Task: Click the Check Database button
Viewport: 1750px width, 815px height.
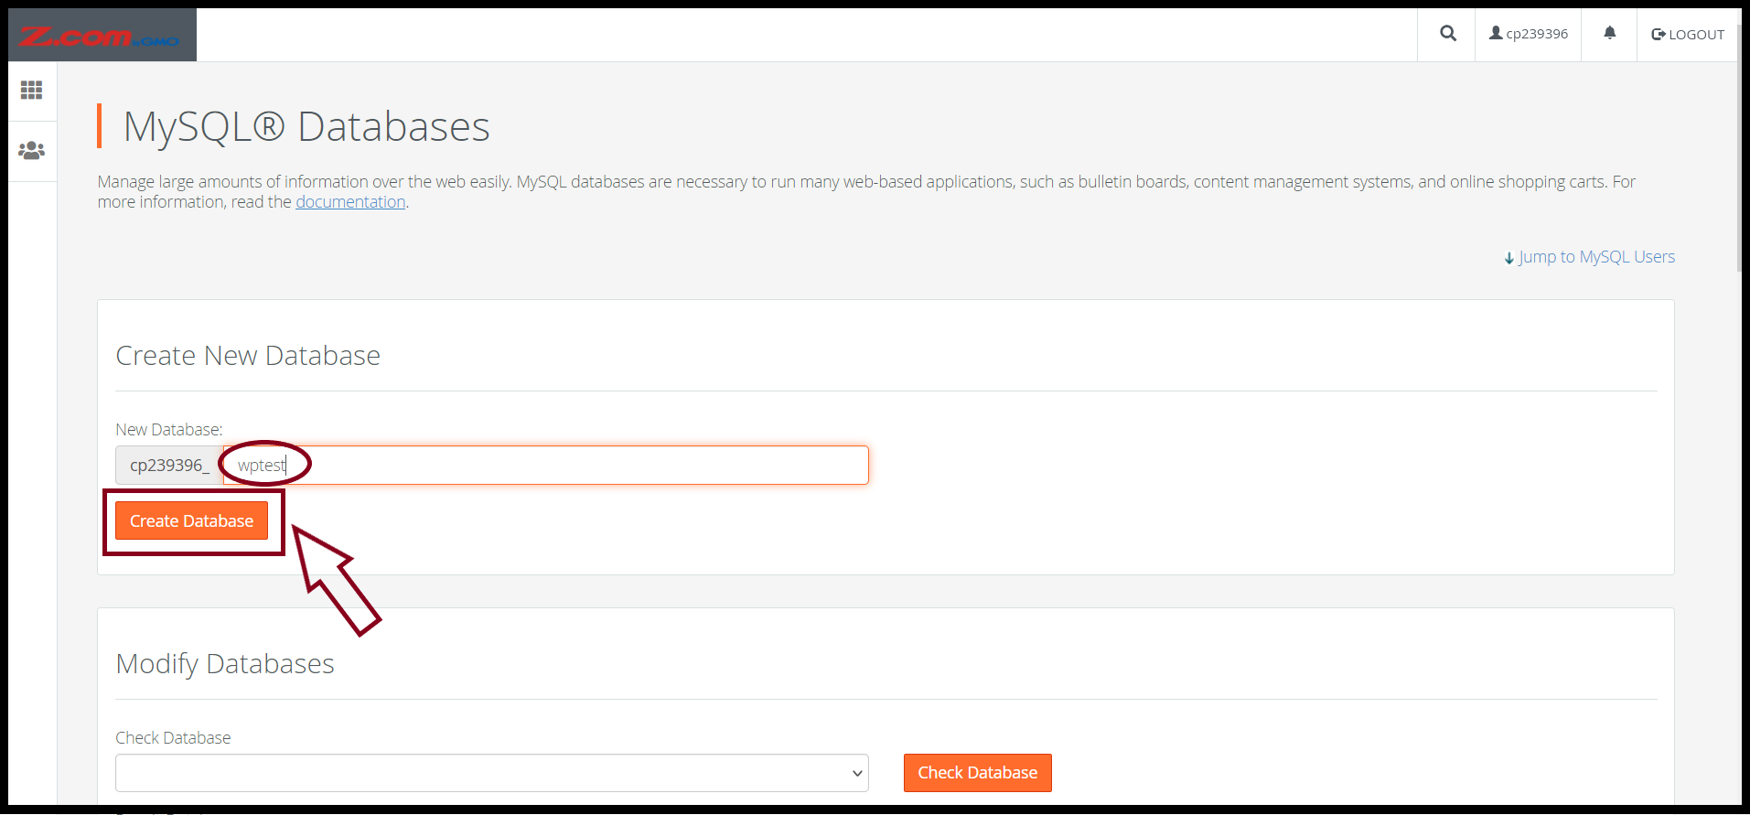Action: point(977,773)
